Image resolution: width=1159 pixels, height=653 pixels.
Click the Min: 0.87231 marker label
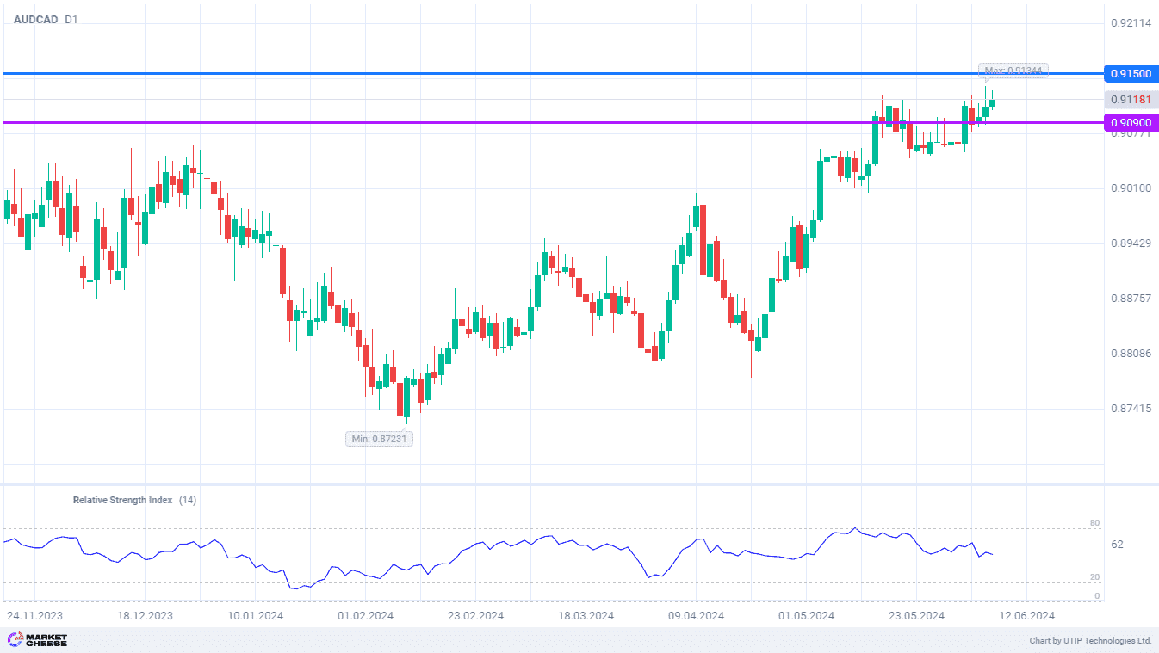380,439
